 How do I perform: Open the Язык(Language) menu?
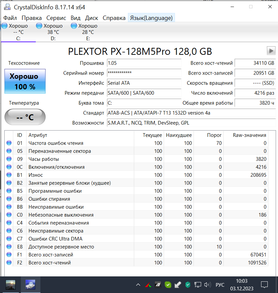click(151, 18)
